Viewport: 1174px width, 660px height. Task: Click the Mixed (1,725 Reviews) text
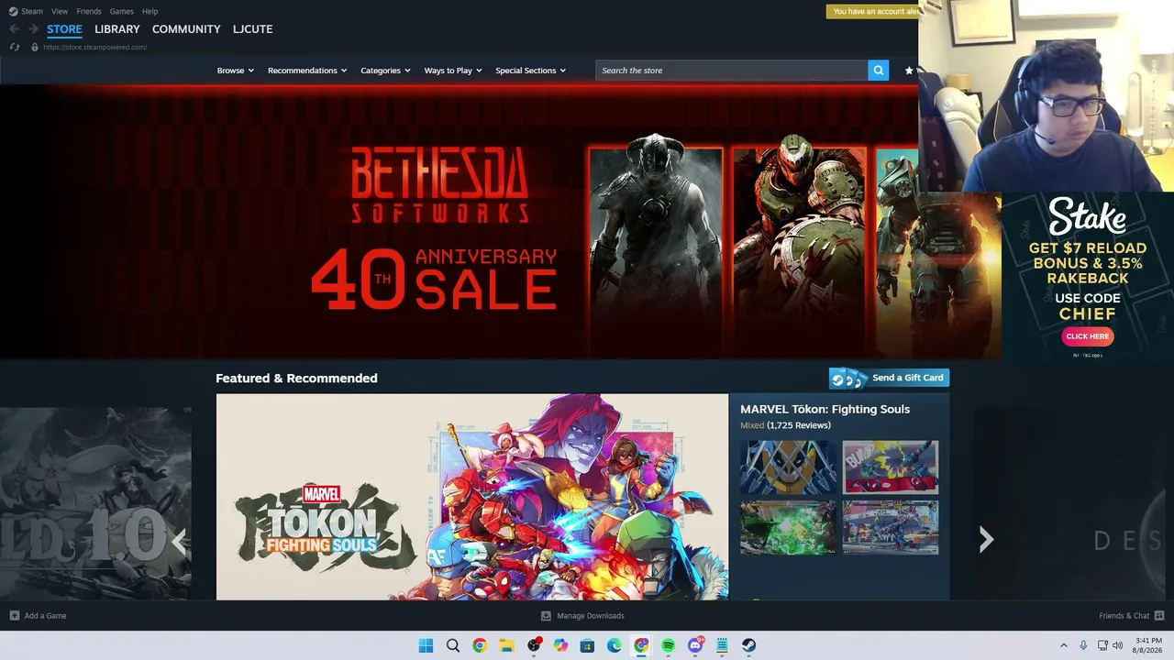pyautogui.click(x=785, y=425)
